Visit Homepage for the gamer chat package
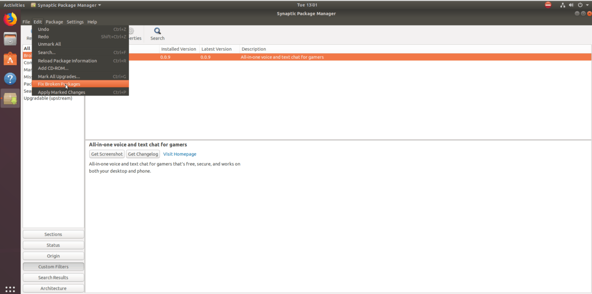 coord(180,154)
